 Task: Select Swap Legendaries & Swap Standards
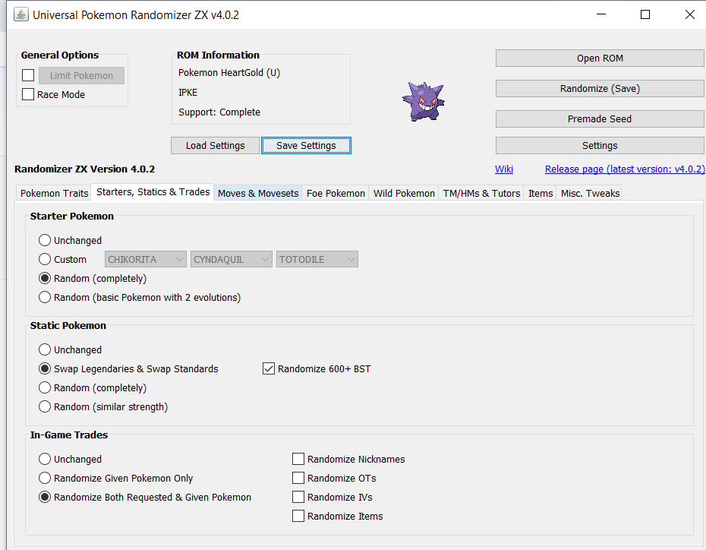(45, 368)
